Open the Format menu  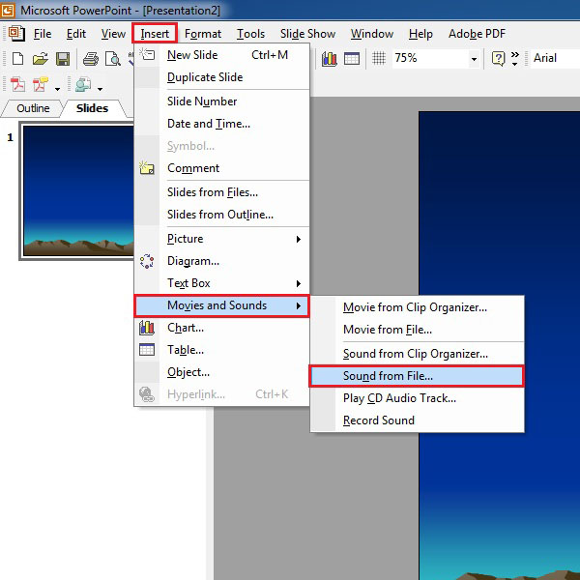click(x=203, y=34)
